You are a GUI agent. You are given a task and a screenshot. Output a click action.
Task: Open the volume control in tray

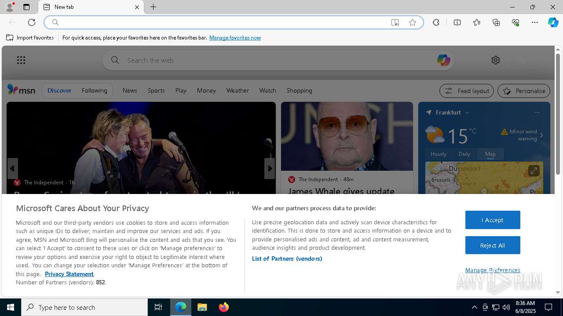point(506,307)
